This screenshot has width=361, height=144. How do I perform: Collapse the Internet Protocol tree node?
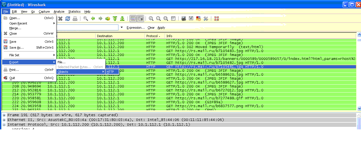[x=4, y=125]
